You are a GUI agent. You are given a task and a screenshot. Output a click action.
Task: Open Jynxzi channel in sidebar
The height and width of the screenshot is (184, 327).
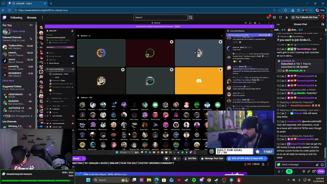[x=18, y=61]
